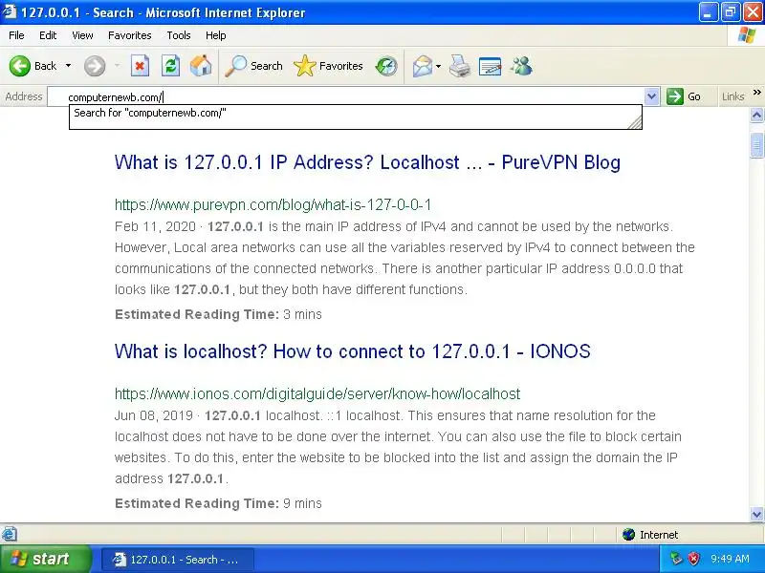Click the suggestion box resize grip
The height and width of the screenshot is (573, 765).
pyautogui.click(x=635, y=122)
